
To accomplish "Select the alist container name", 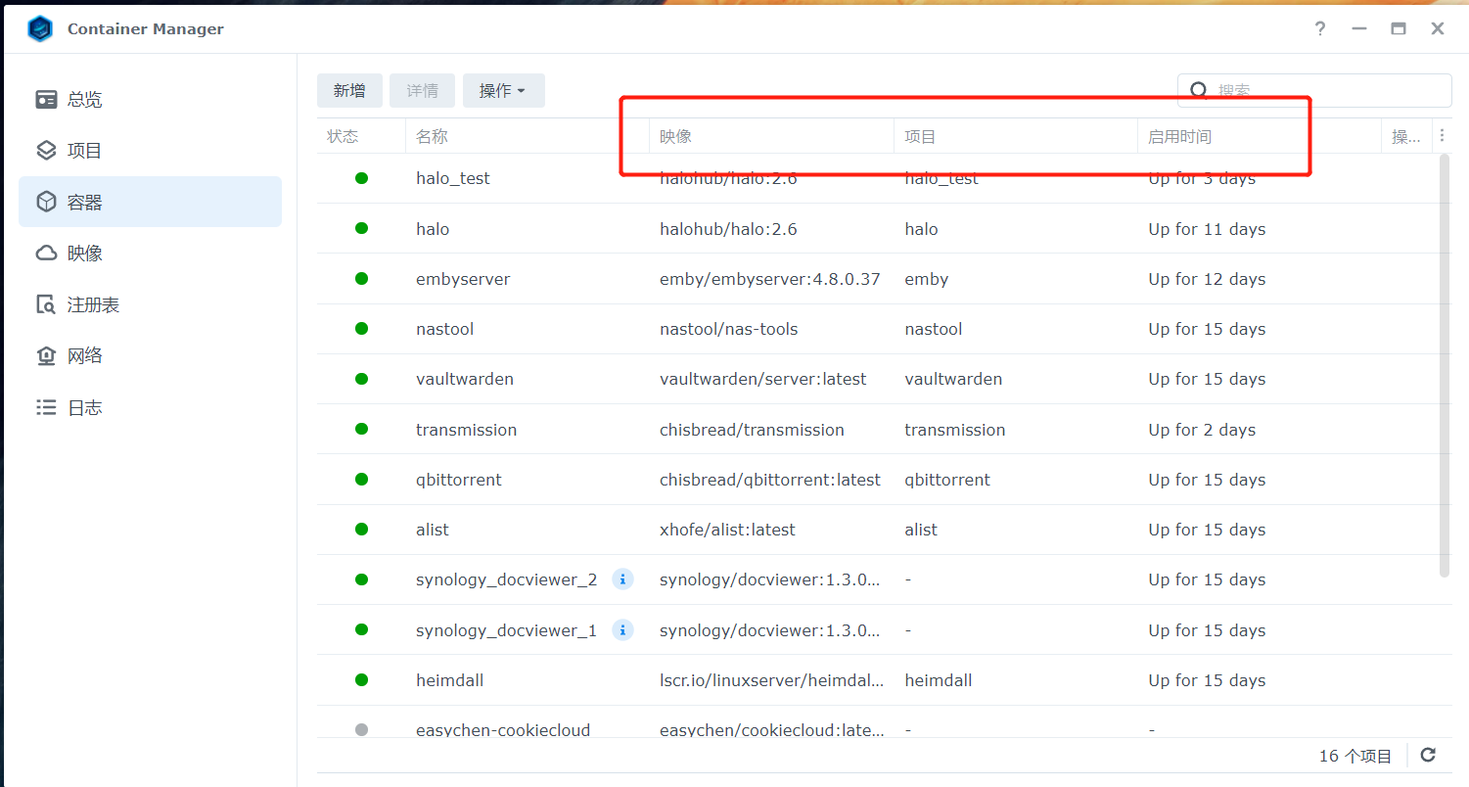I will [433, 530].
